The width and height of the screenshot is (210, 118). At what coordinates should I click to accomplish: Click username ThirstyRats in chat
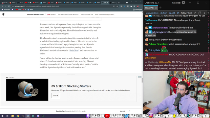(x=155, y=50)
